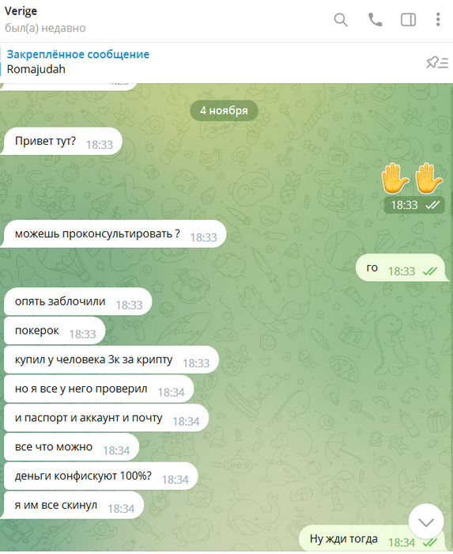This screenshot has width=453, height=554.
Task: Toggle the right sidebar panel icon
Action: tap(408, 20)
